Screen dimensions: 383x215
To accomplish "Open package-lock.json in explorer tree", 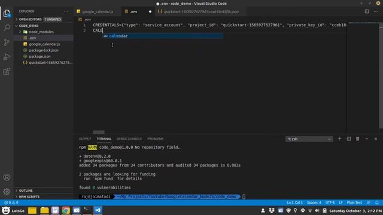I will pyautogui.click(x=44, y=50).
